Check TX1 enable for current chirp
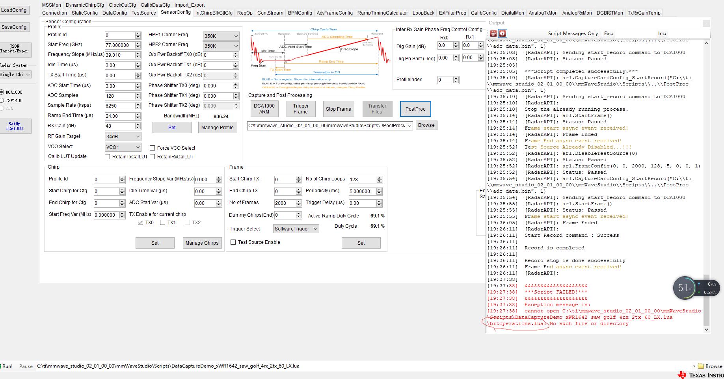Viewport: 724px width, 379px height. [x=162, y=223]
